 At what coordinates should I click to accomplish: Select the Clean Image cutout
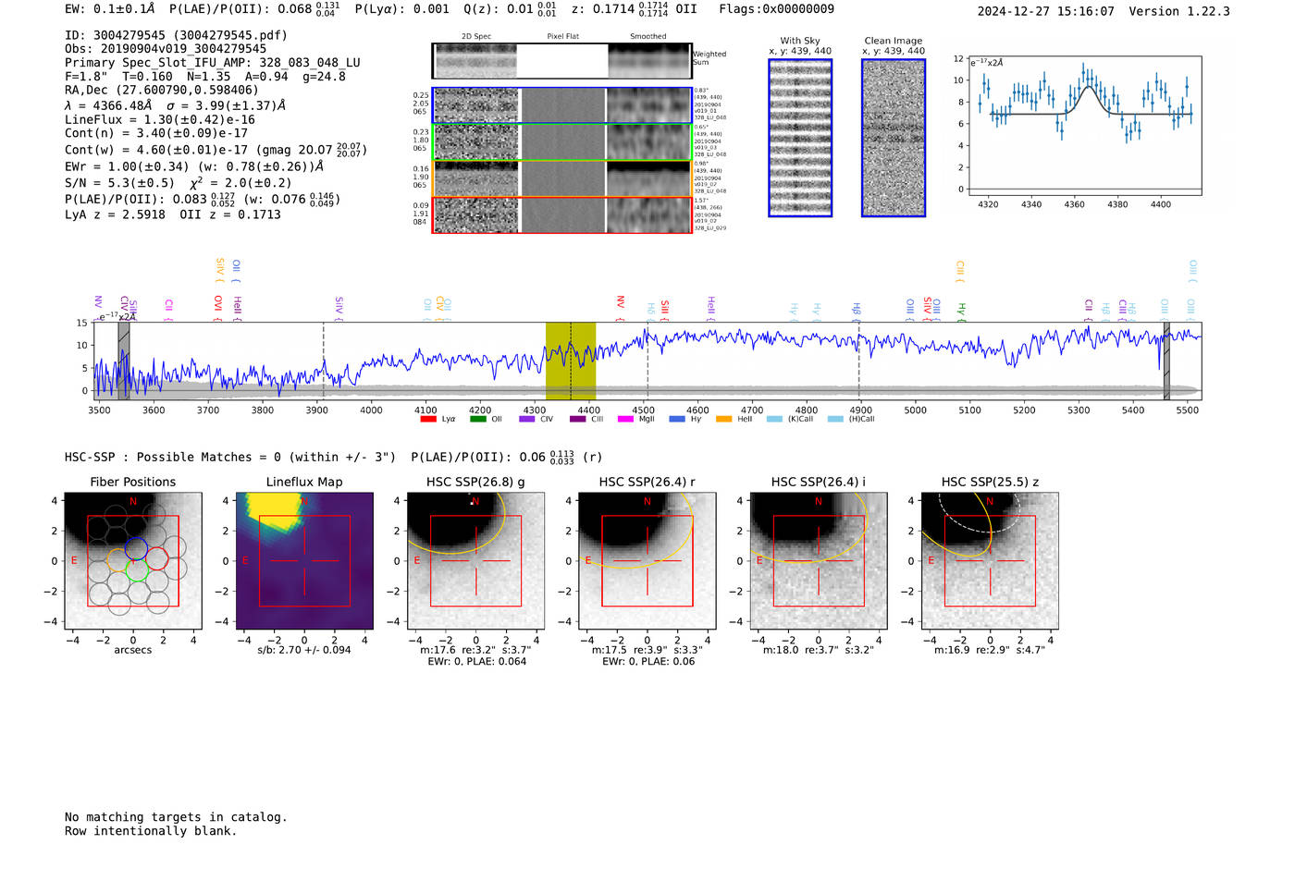click(894, 138)
